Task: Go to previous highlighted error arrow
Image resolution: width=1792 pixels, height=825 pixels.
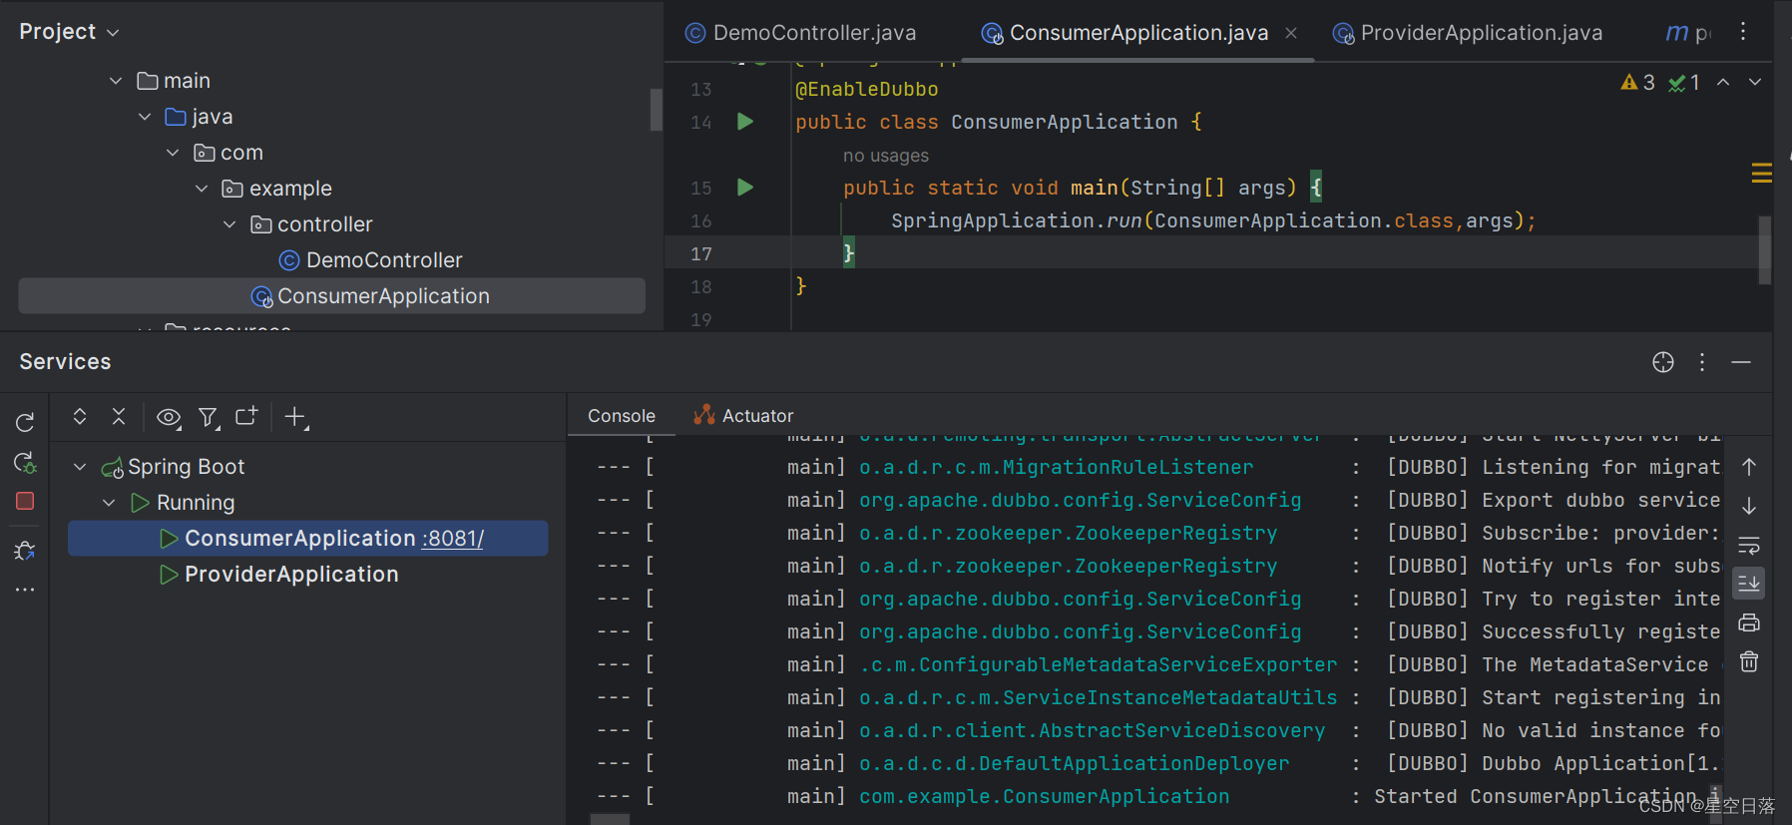Action: pos(1723,82)
